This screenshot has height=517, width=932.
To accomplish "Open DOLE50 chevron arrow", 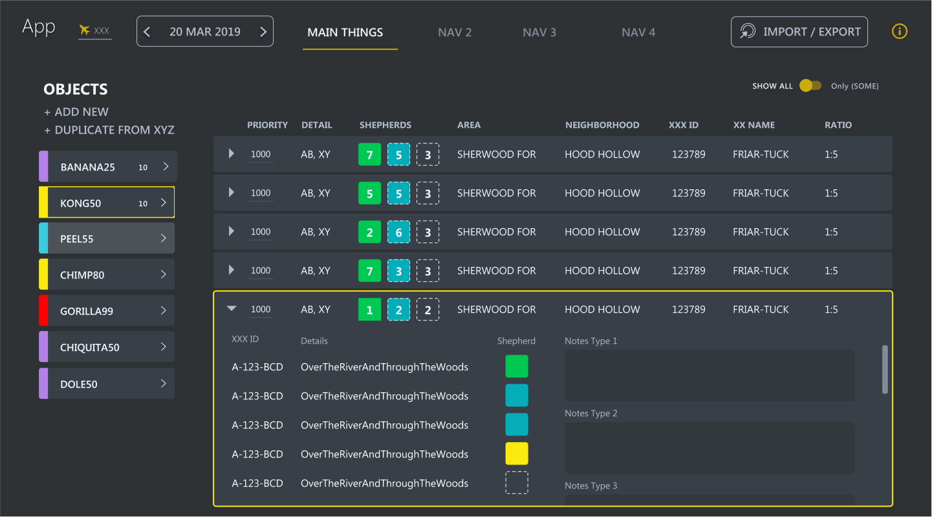I will point(164,384).
